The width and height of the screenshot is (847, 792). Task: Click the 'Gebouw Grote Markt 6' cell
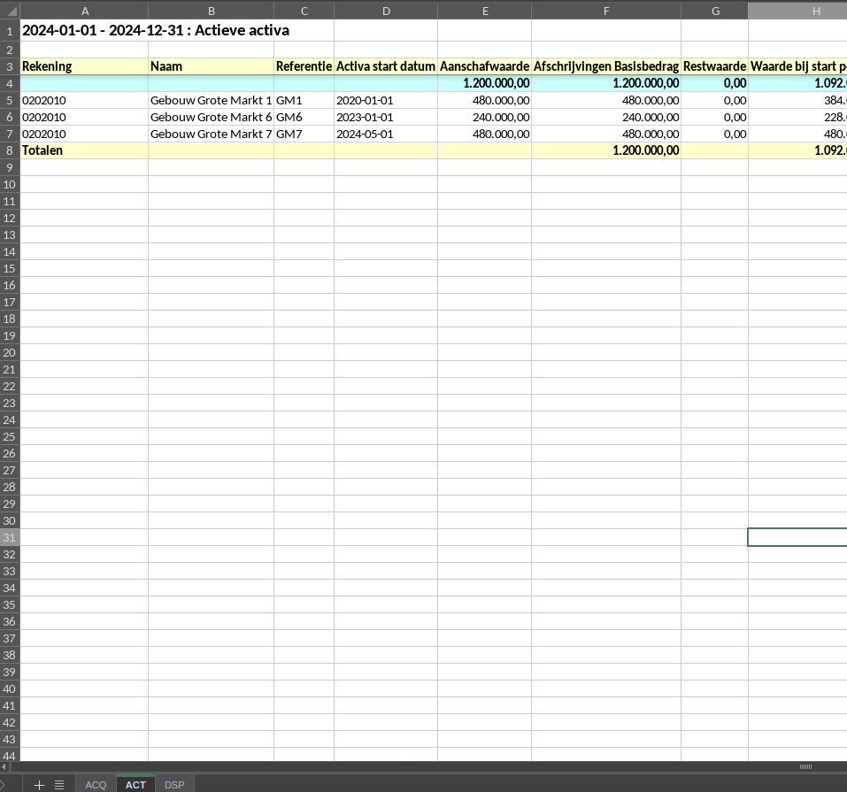click(x=211, y=117)
